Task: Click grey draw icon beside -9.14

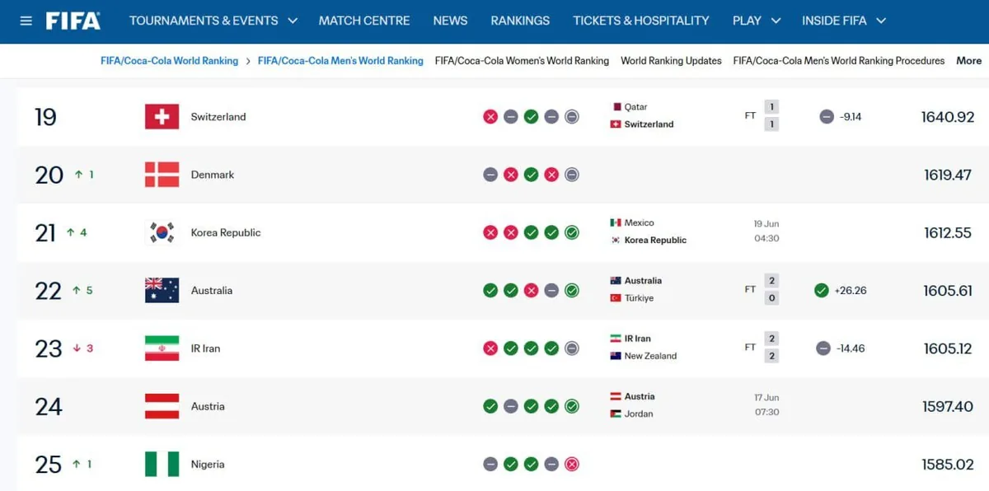Action: [827, 117]
